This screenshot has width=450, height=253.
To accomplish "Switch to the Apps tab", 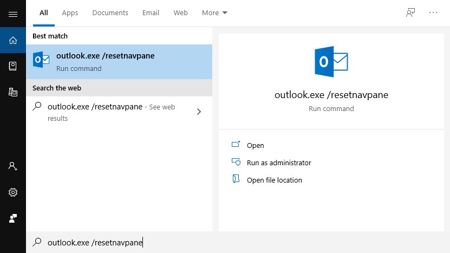I will click(70, 13).
